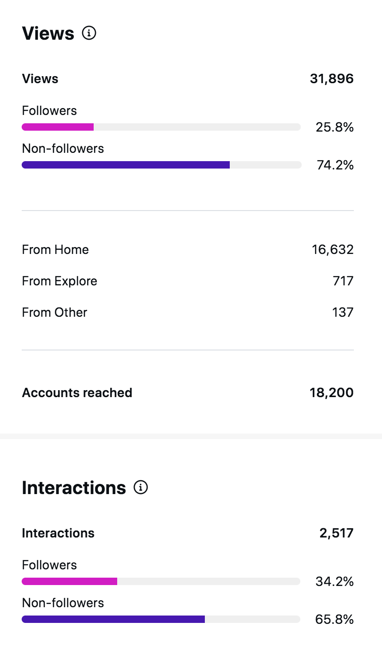
Task: Select the From Other row label
Action: click(54, 313)
